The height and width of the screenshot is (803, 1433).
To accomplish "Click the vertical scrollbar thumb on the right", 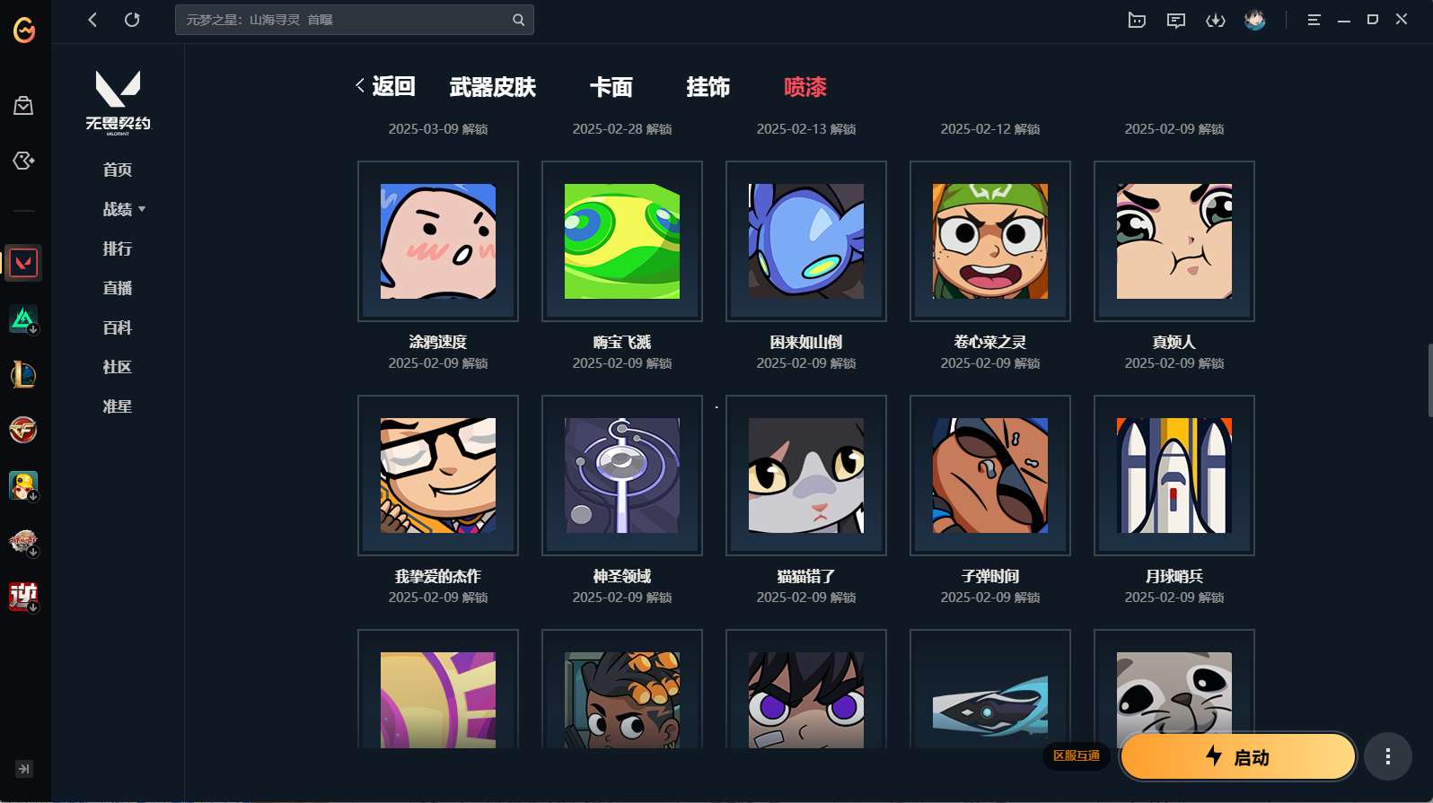I will coord(1429,380).
